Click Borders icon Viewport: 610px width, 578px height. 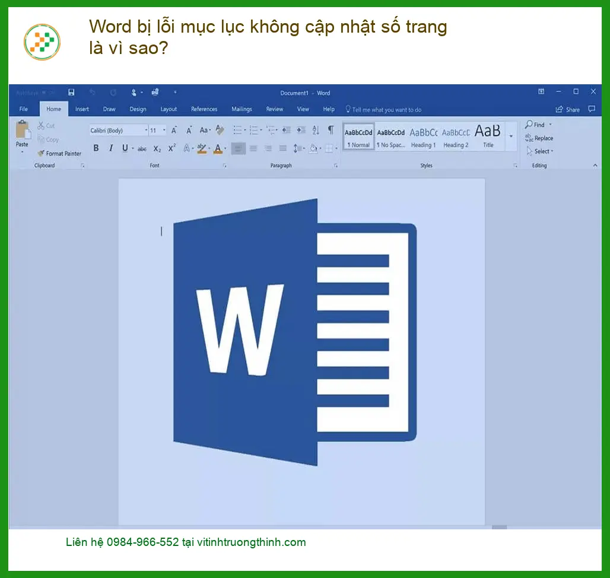click(329, 148)
